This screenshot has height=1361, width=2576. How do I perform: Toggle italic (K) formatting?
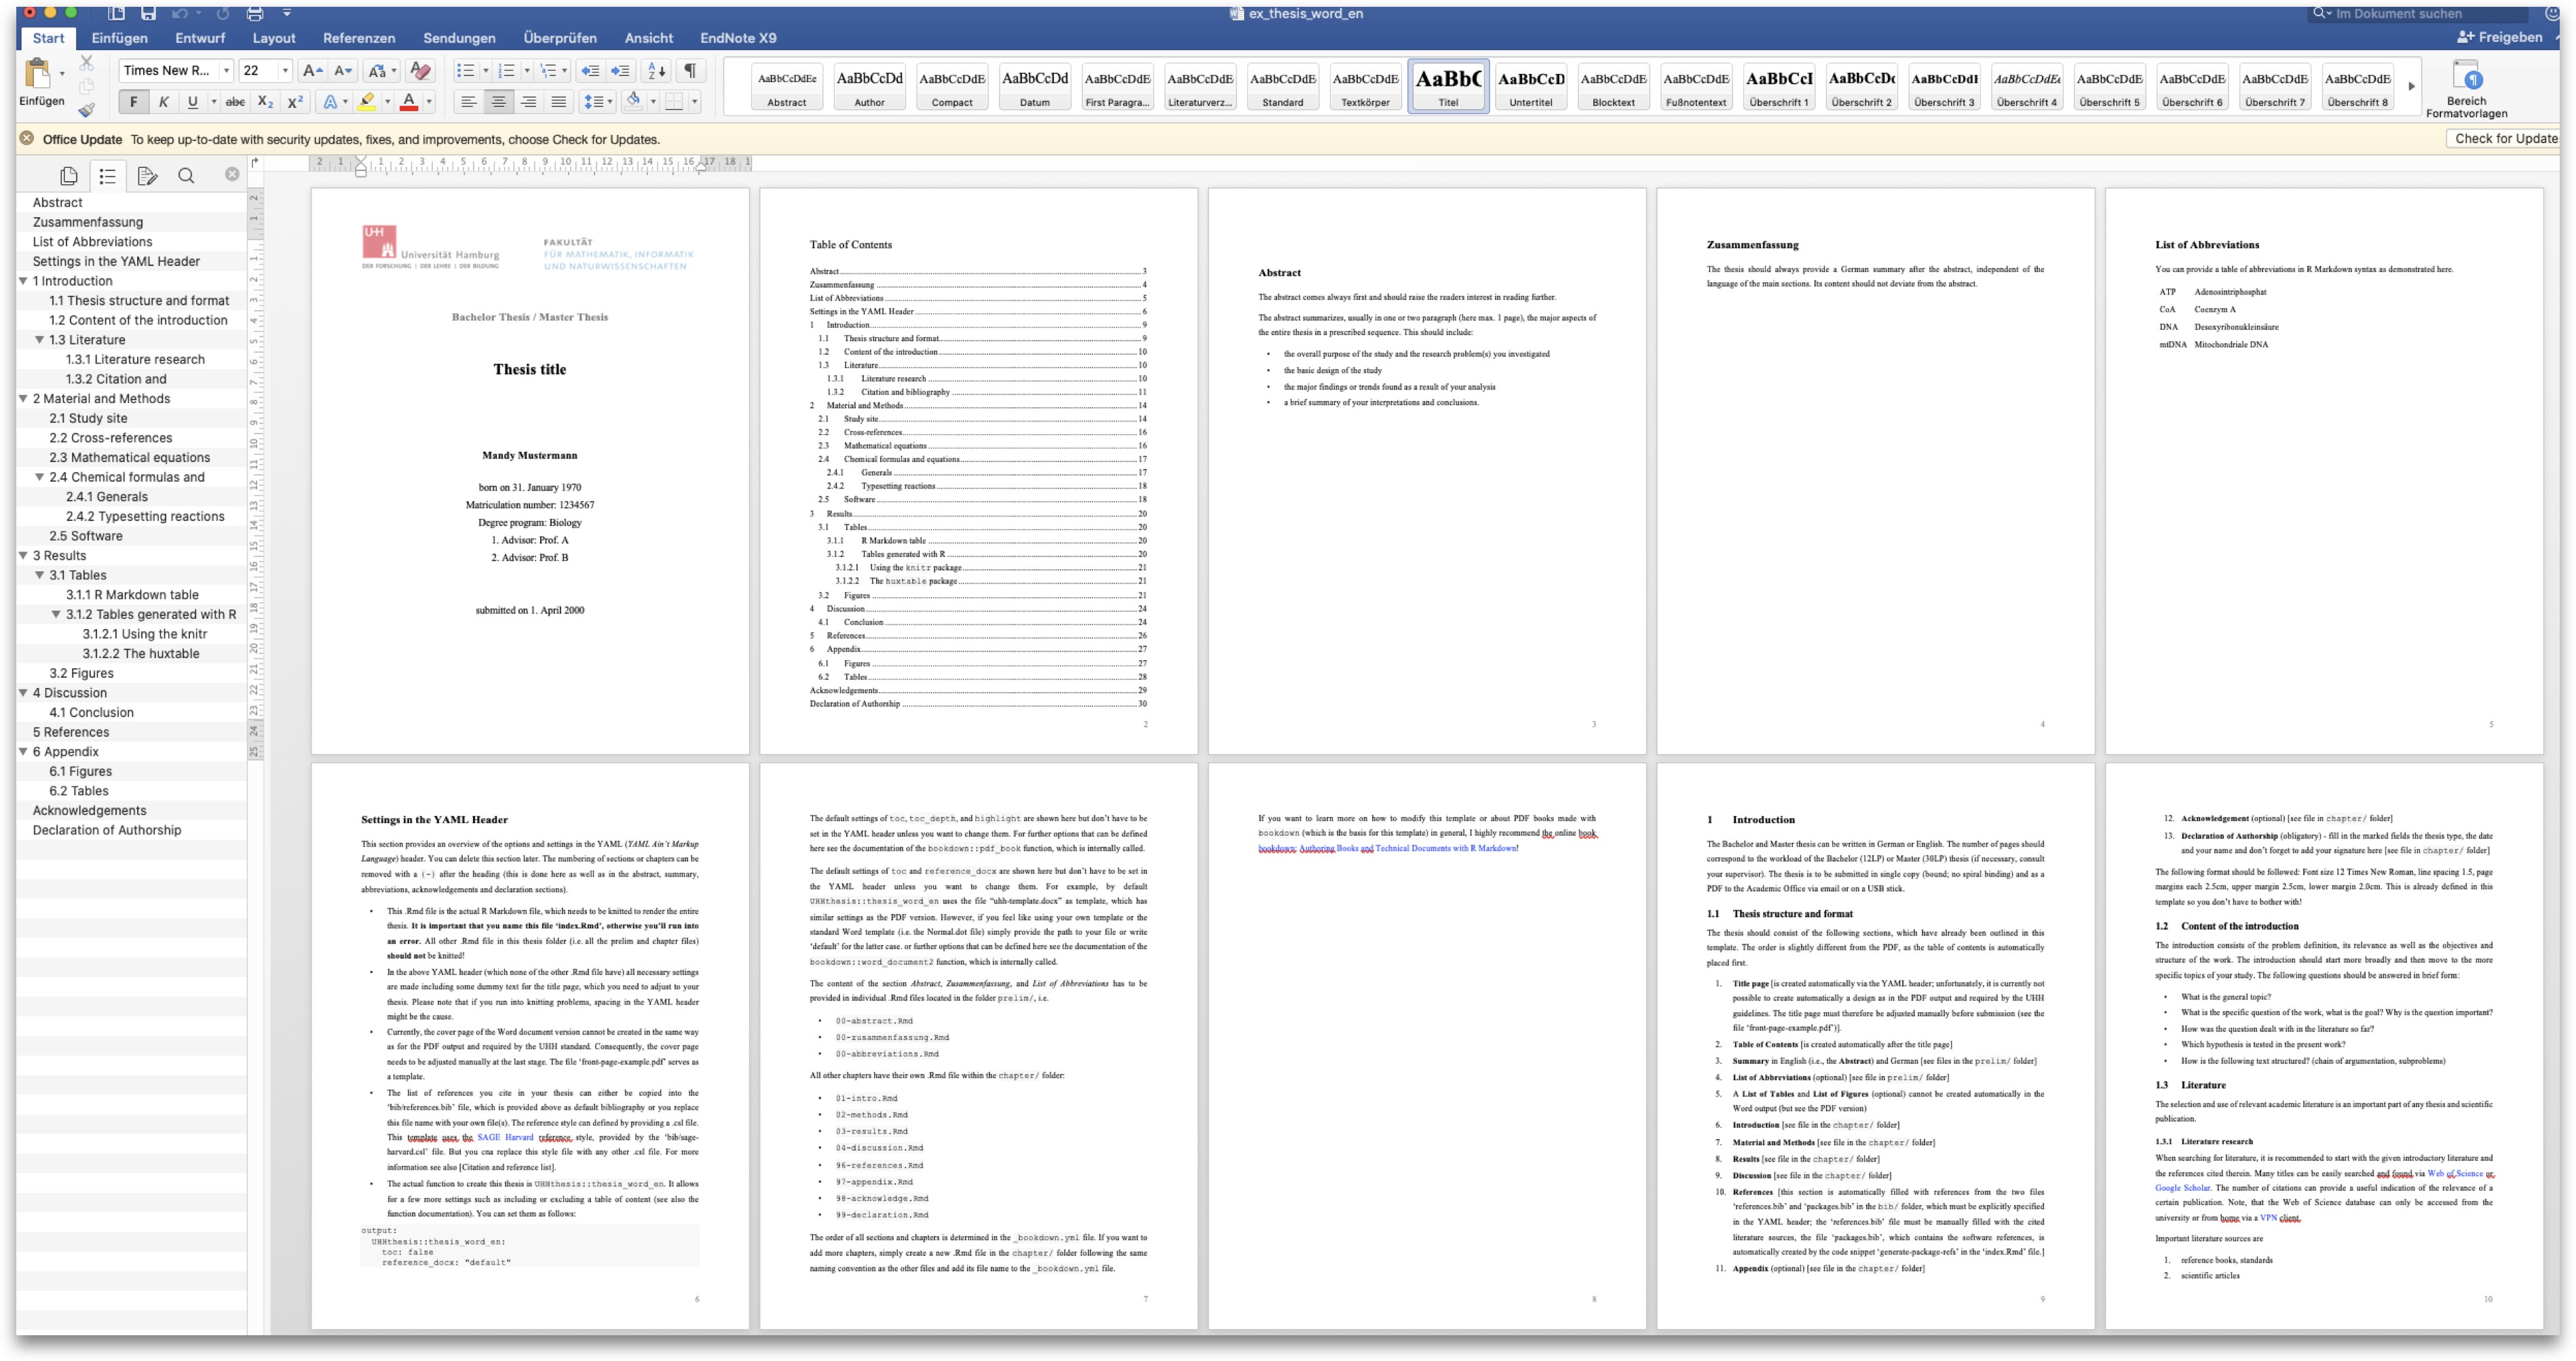tap(163, 101)
